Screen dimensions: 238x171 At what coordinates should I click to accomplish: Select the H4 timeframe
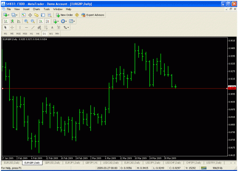tap(38, 33)
